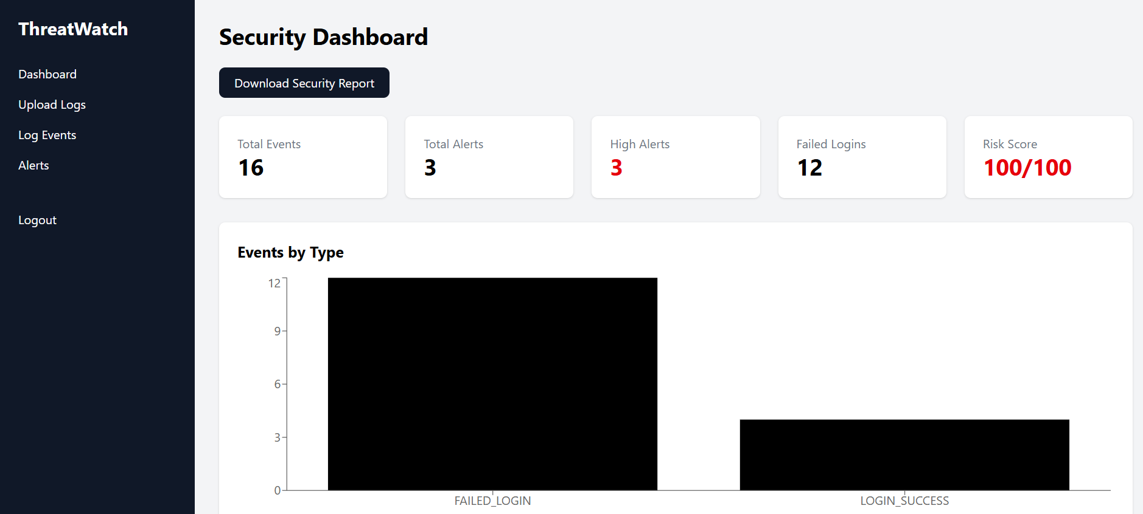Click the LOGIN_SUCCESS axis label
Screen dimensions: 1143x514
tap(904, 501)
